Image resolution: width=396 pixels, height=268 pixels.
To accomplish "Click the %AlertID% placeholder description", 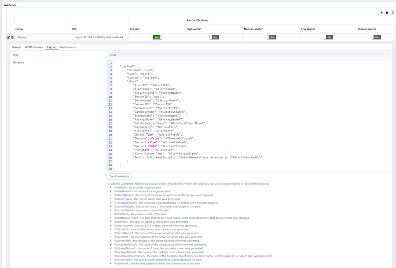I will click(138, 187).
